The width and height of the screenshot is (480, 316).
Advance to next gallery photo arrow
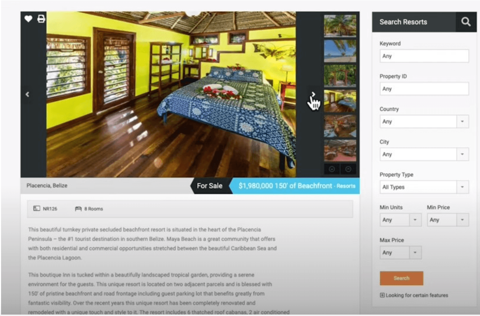pos(313,94)
